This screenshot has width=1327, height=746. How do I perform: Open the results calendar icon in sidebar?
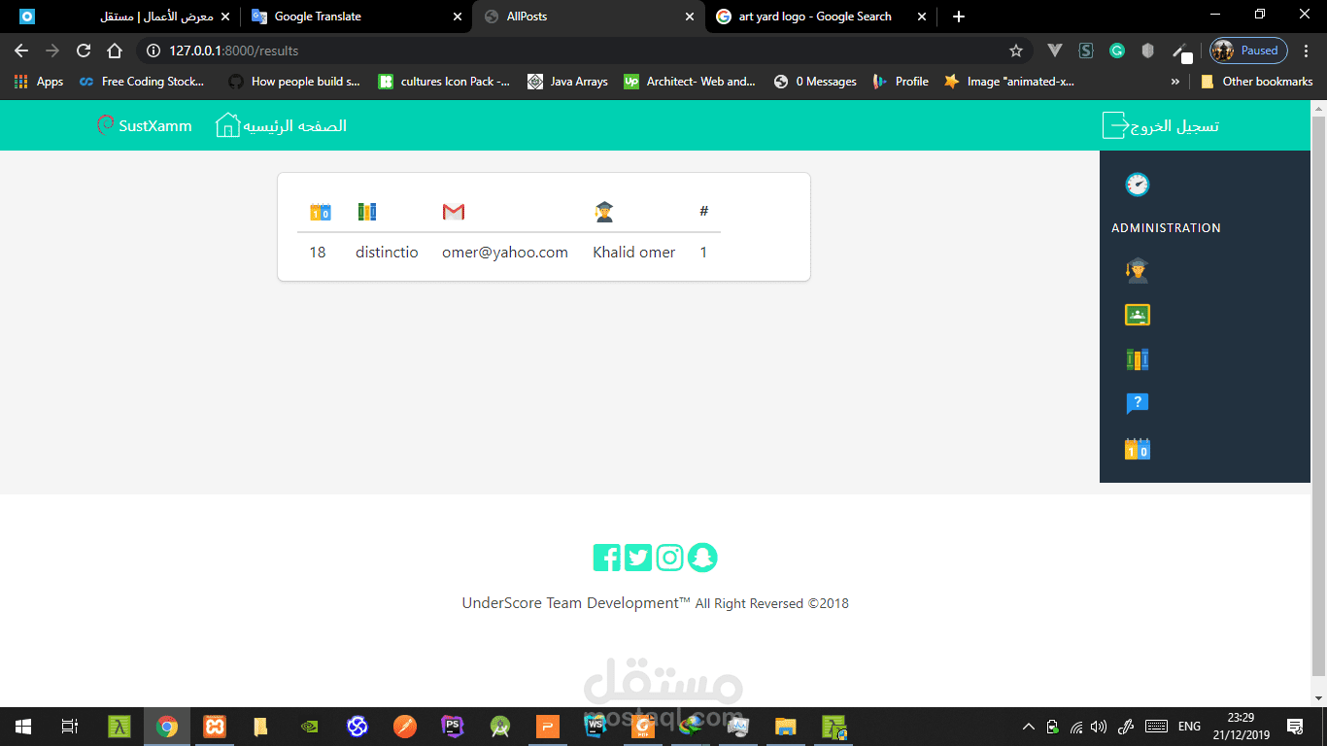click(x=1137, y=449)
